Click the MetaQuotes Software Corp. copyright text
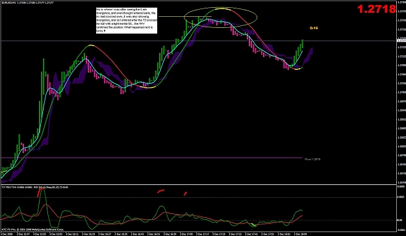Viewport: 406px width, 236px height. click(32, 230)
